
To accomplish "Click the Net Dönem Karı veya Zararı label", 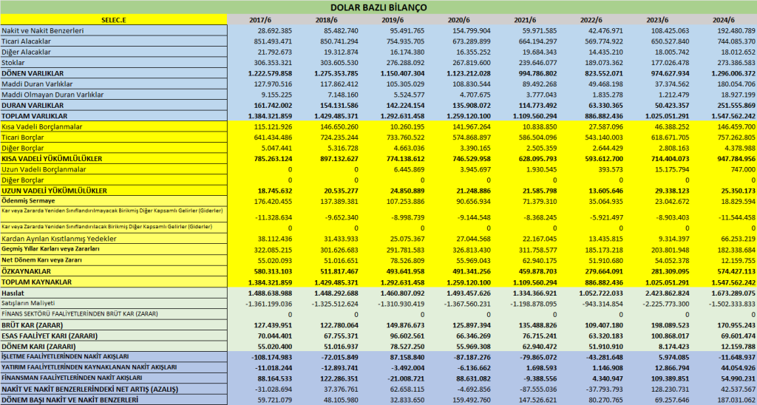I will coord(41,259).
